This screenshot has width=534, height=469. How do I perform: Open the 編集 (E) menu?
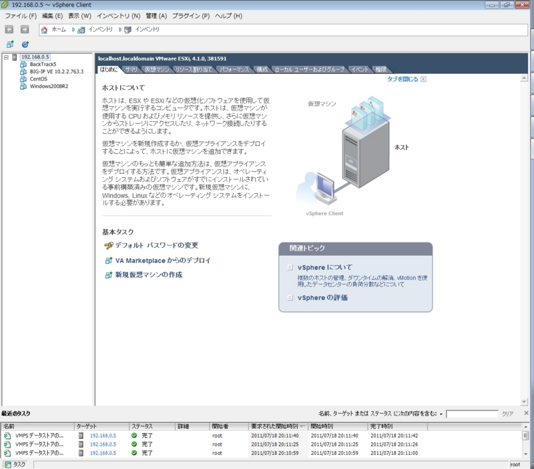pyautogui.click(x=52, y=16)
